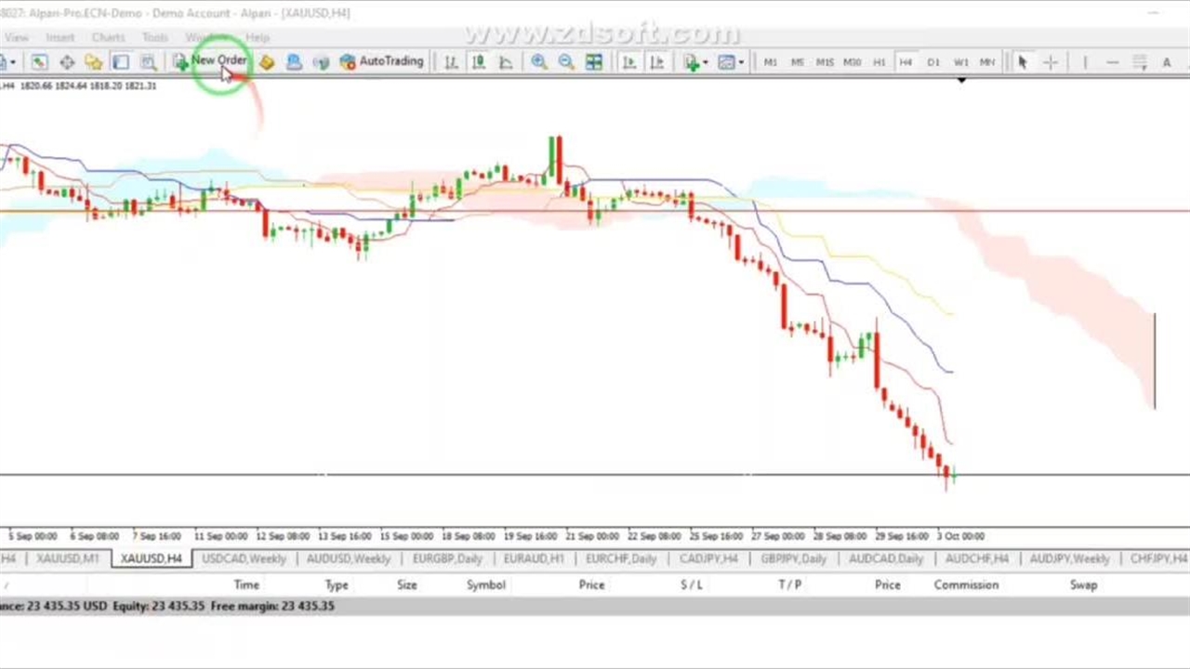Click the New Order button
Screen dimensions: 1190x669
pos(212,61)
